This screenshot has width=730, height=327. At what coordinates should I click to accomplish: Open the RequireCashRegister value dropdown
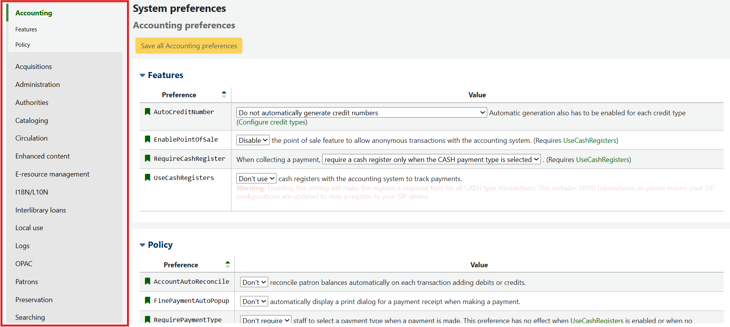coord(431,160)
